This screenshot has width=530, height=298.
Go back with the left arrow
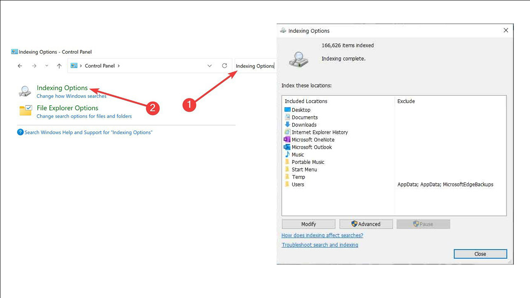click(x=20, y=66)
